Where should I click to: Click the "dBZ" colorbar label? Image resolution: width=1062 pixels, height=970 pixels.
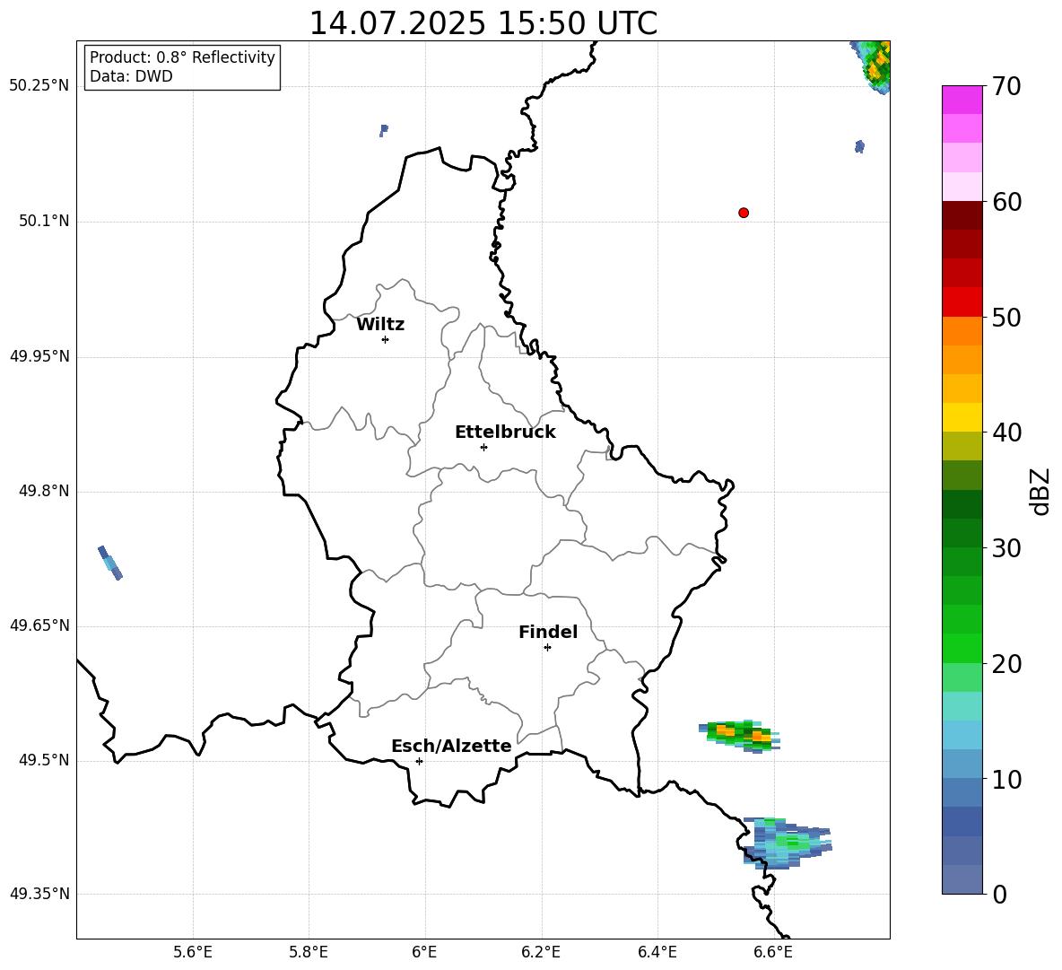1040,491
